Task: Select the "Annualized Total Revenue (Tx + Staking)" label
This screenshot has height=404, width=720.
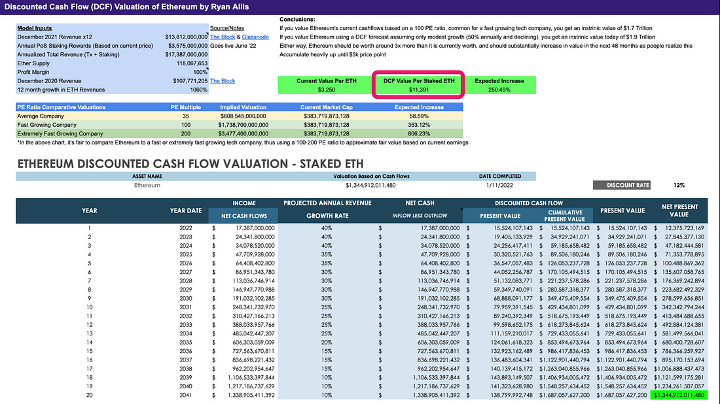Action: pyautogui.click(x=68, y=54)
